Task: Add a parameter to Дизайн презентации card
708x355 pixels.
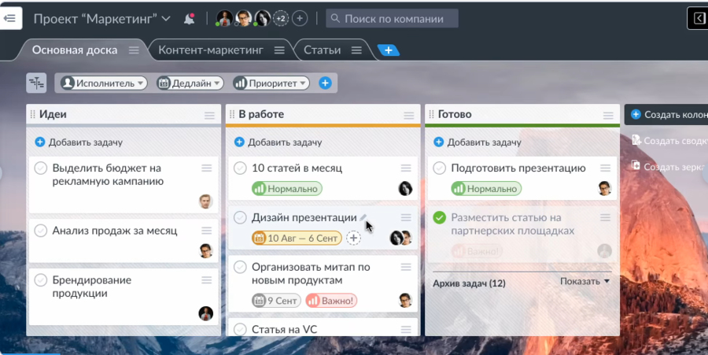Action: [353, 238]
